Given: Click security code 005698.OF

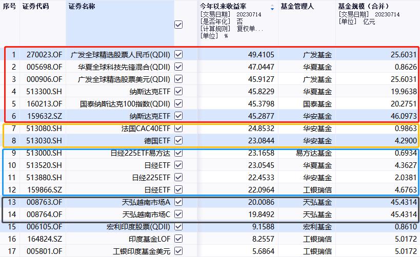Looking at the screenshot, I should (x=44, y=67).
